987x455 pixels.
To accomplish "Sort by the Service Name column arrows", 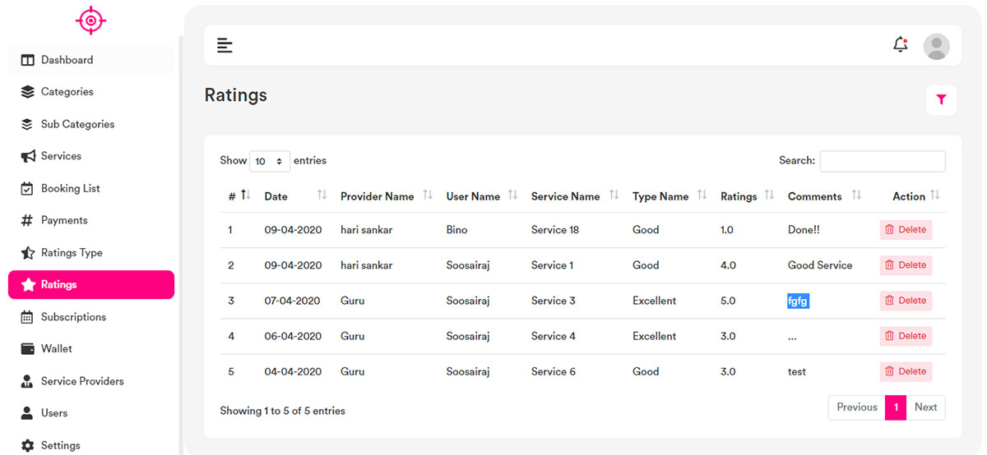I will (614, 195).
